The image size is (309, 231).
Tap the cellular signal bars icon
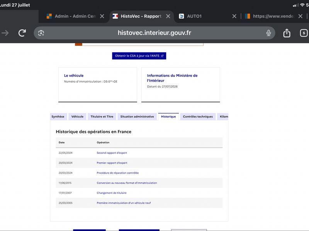coord(295,5)
